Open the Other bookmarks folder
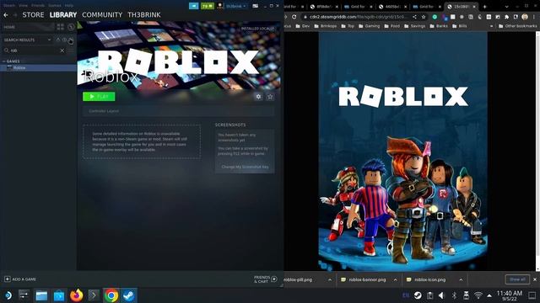The height and width of the screenshot is (303, 540). [517, 26]
